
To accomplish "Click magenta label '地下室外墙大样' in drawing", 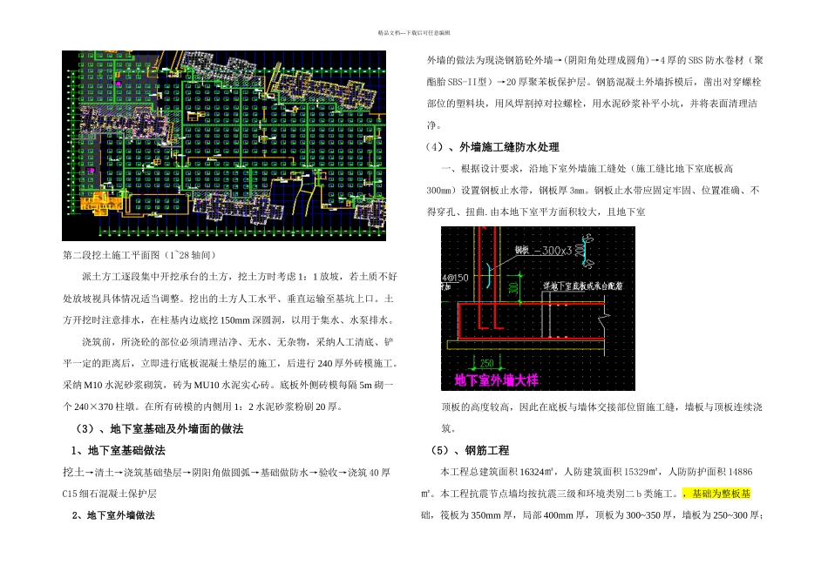I will pos(497,380).
